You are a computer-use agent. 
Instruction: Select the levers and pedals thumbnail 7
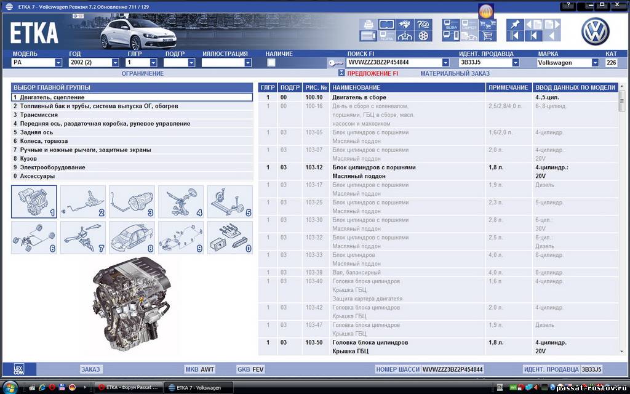coord(83,238)
